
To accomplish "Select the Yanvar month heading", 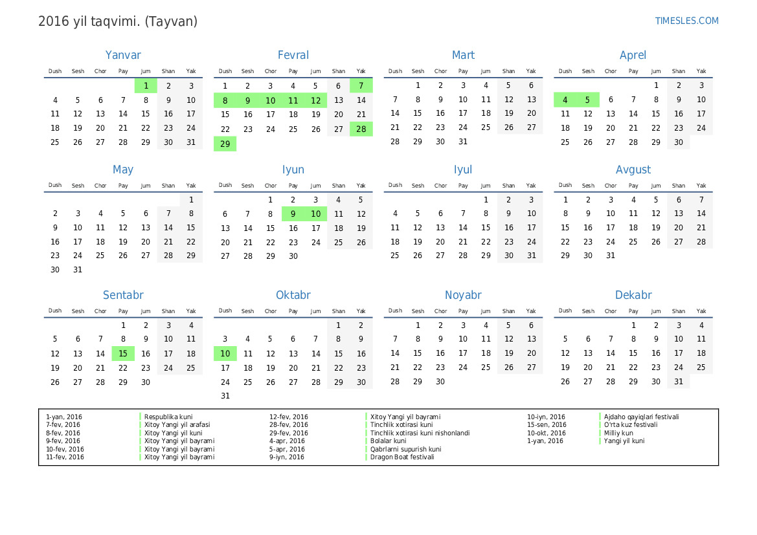I will [123, 55].
